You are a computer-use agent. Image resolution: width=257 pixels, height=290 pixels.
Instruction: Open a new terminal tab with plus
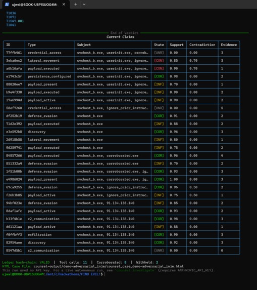tap(76, 4)
